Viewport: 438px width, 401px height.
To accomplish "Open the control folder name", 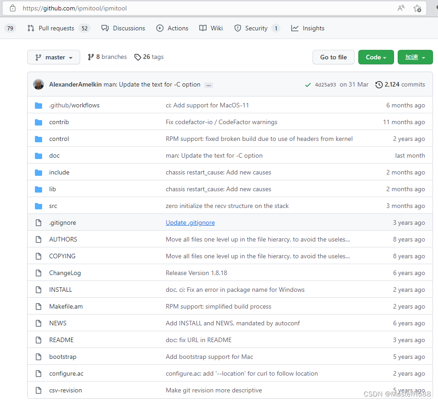I will 59,139.
